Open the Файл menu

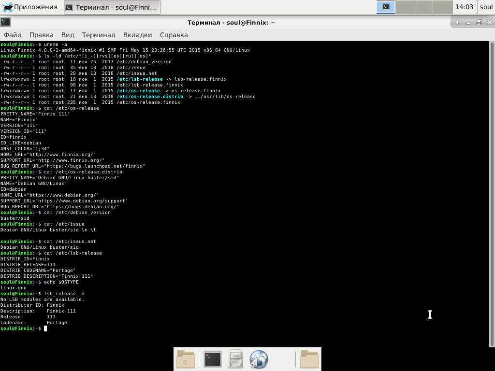point(13,35)
